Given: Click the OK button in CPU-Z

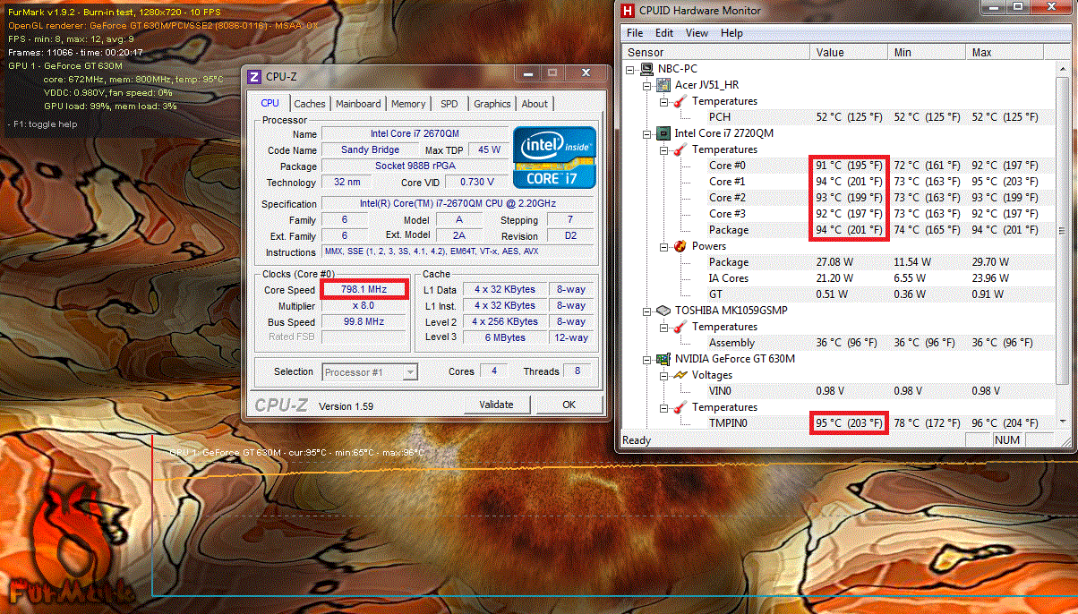Looking at the screenshot, I should coord(569,405).
